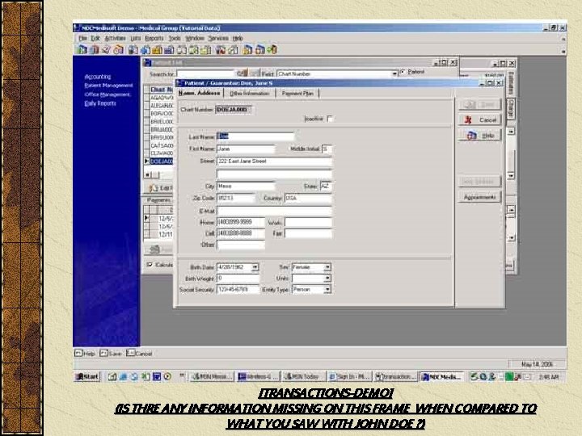
Task: Click the Start button on the taskbar
Action: coord(87,377)
